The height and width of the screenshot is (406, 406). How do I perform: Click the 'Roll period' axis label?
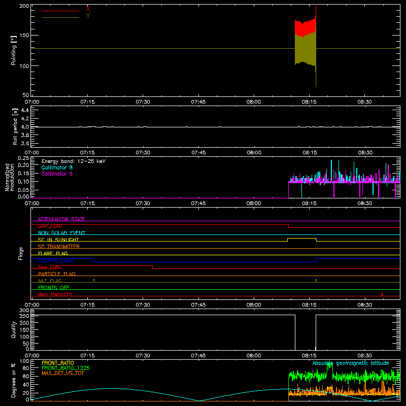coord(15,126)
